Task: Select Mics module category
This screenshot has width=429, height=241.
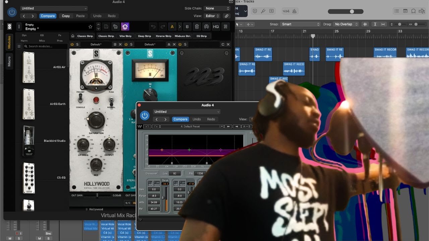Action: (42, 41)
